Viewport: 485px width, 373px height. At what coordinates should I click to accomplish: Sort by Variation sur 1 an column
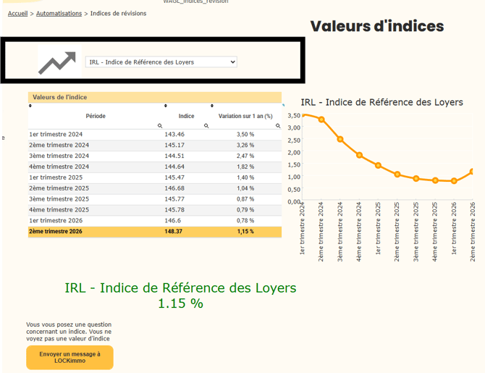click(x=245, y=116)
